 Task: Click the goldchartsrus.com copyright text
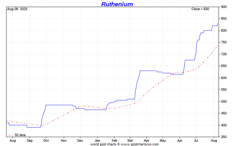(x=124, y=144)
